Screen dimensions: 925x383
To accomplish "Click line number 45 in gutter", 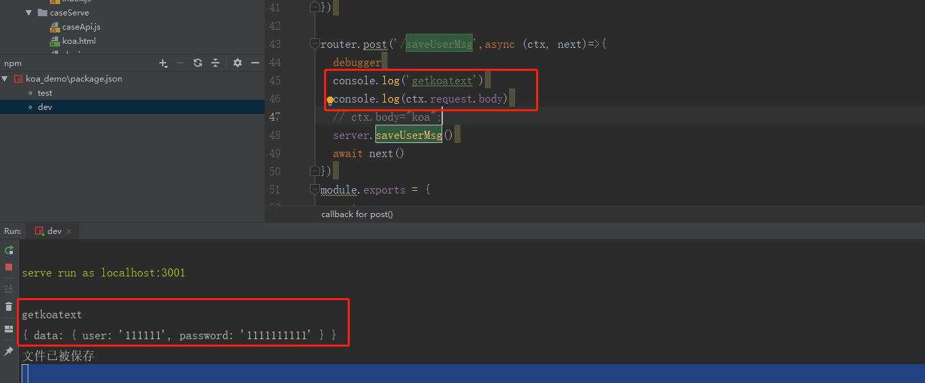I will 274,80.
